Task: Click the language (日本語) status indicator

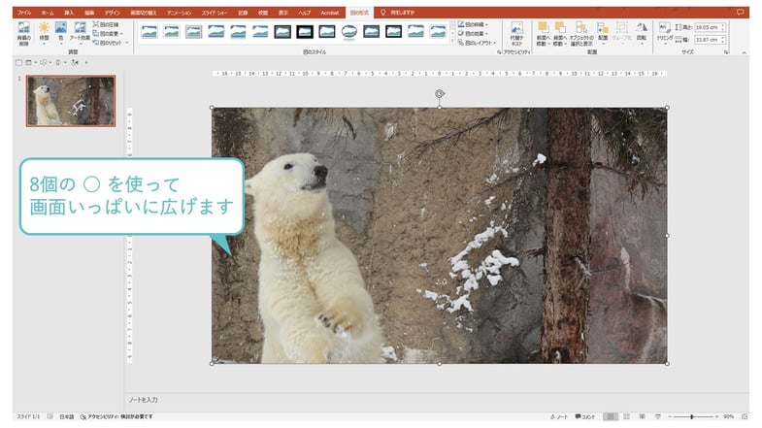Action: (67, 416)
